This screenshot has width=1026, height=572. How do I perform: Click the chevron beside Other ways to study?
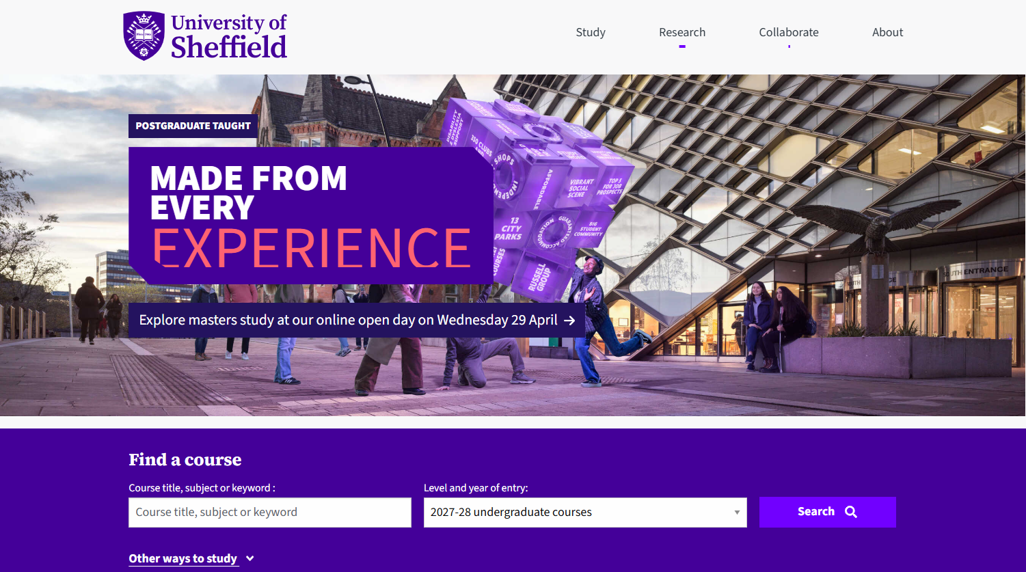(x=250, y=558)
